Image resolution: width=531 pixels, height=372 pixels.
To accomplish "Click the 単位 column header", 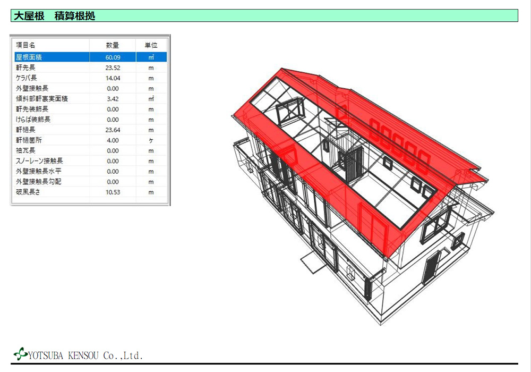I will (151, 46).
